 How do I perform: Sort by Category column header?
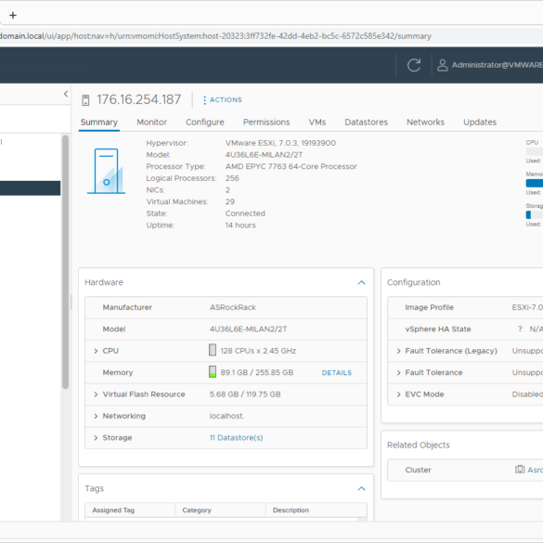coord(220,511)
